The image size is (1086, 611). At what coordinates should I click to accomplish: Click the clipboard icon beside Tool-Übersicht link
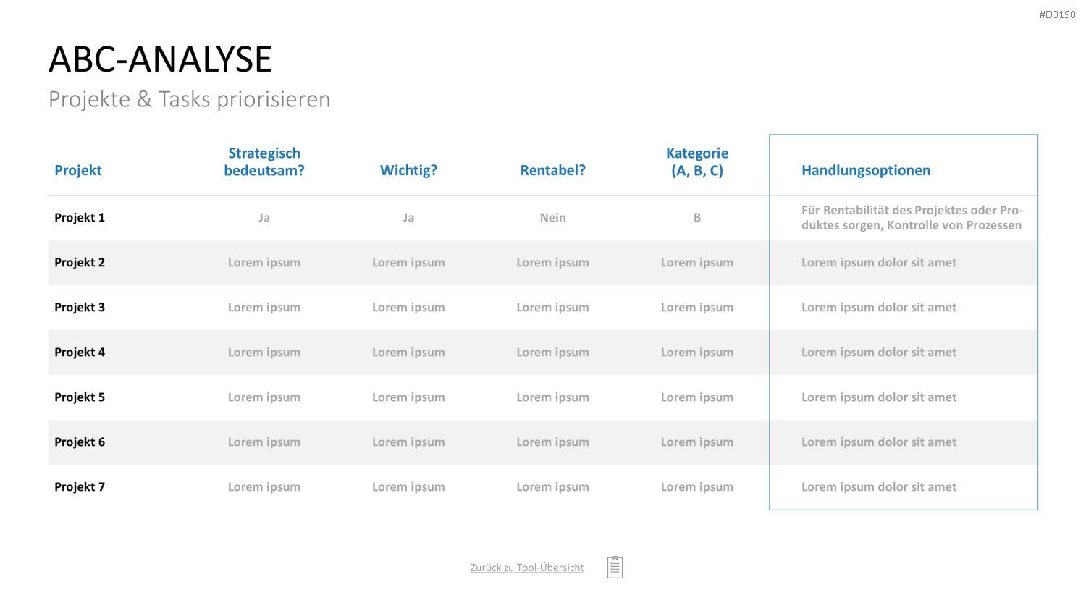(x=615, y=567)
